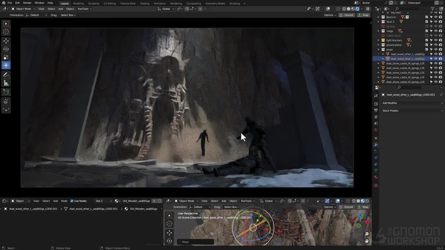This screenshot has width=445, height=250.
Task: Toggle Use Nodes checkbox in shader editor
Action: [x=72, y=201]
